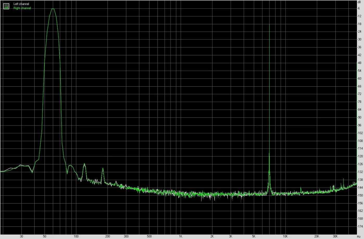Click the "20K" frequency axis label
The image size is (364, 239).
click(317, 236)
